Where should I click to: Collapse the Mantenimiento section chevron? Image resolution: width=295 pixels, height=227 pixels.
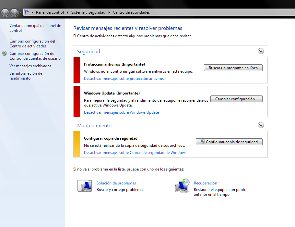click(x=261, y=125)
